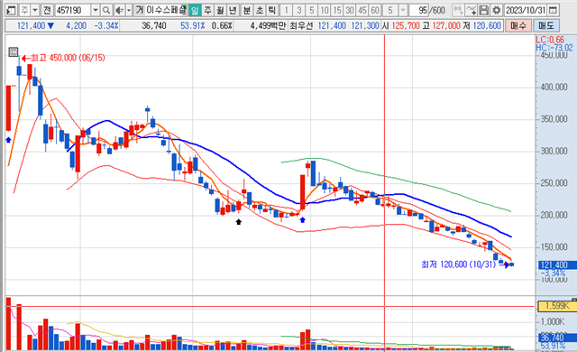577x352 pixels.
Task: Switch to the 초 second chart period
Action: pyautogui.click(x=260, y=10)
